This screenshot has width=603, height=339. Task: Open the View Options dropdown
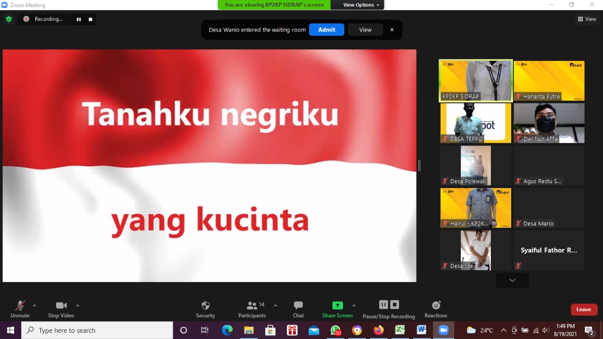358,5
